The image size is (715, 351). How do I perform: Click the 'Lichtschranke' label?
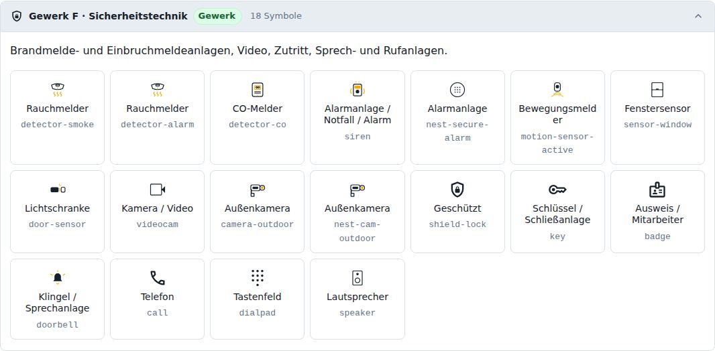pyautogui.click(x=58, y=208)
